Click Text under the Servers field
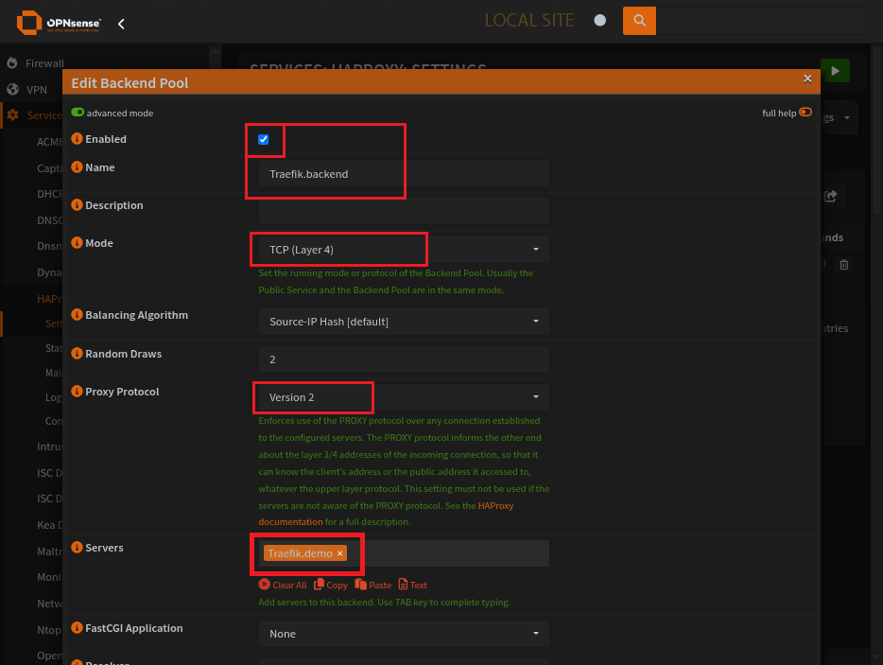The height and width of the screenshot is (665, 883). point(413,585)
